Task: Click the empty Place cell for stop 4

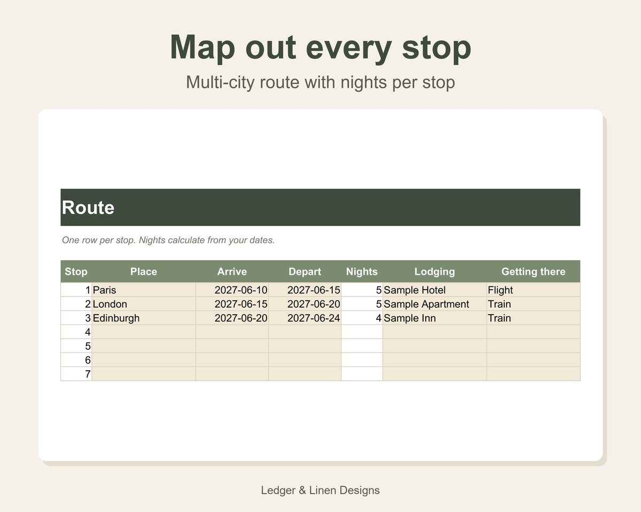Action: [x=144, y=332]
